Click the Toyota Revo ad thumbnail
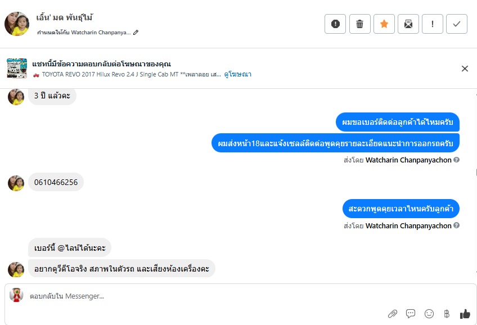The width and height of the screenshot is (477, 325). tap(17, 69)
